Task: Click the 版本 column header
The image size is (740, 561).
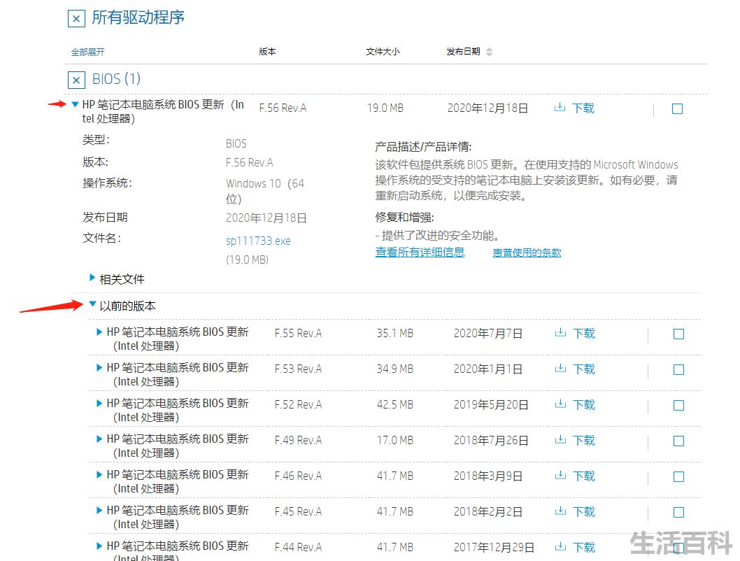Action: point(267,52)
